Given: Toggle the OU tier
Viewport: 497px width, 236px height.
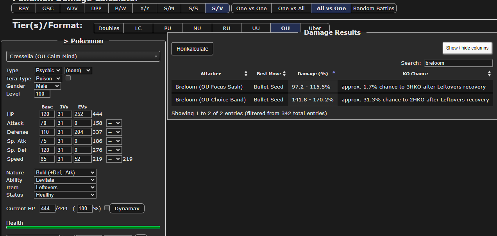Looking at the screenshot, I should [286, 28].
